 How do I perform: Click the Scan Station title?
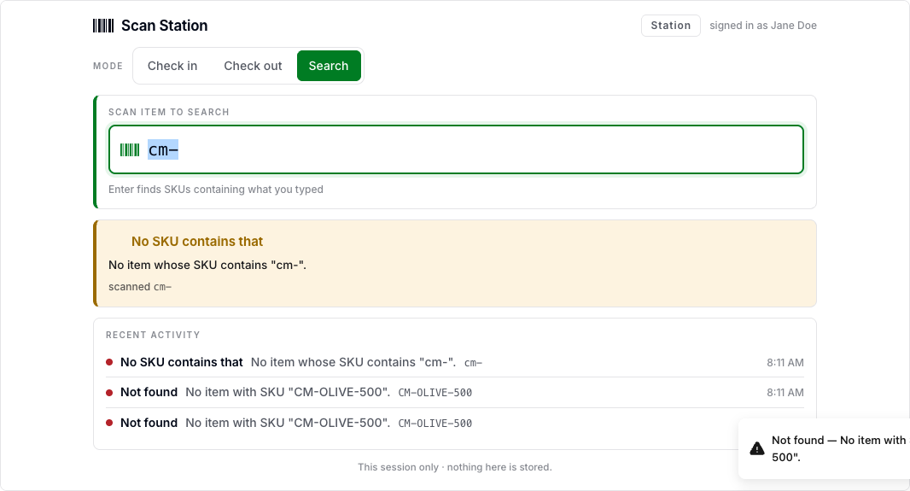[164, 26]
